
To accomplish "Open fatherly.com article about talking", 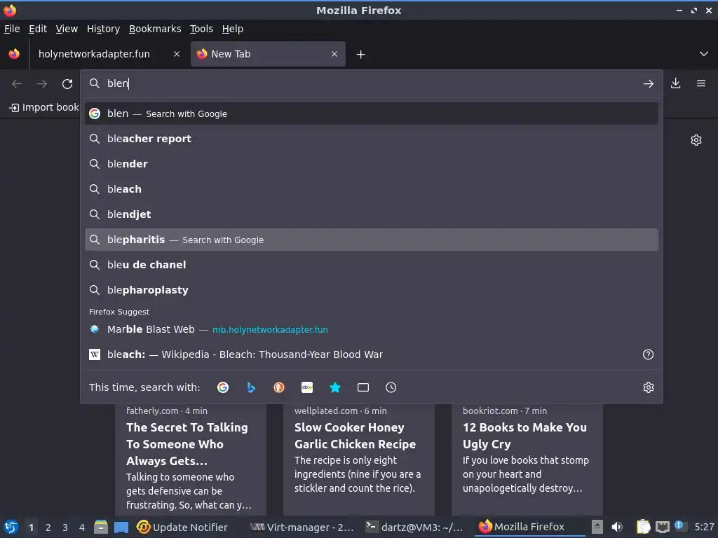I will pyautogui.click(x=191, y=459).
